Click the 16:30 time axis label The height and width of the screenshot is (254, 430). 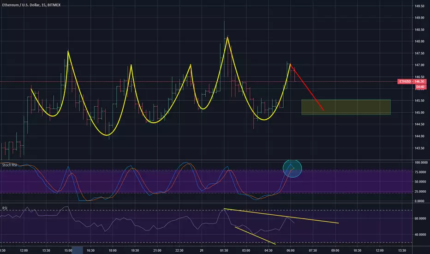click(90, 250)
